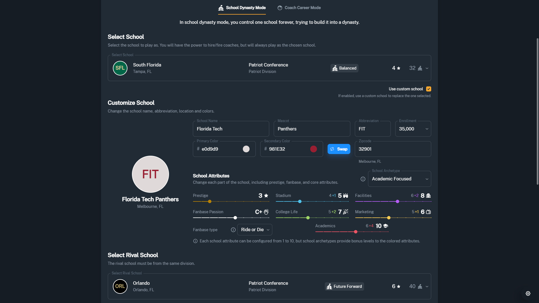Click the Coach Career Mode globe icon
Screen dimensions: 539x303
tap(280, 8)
